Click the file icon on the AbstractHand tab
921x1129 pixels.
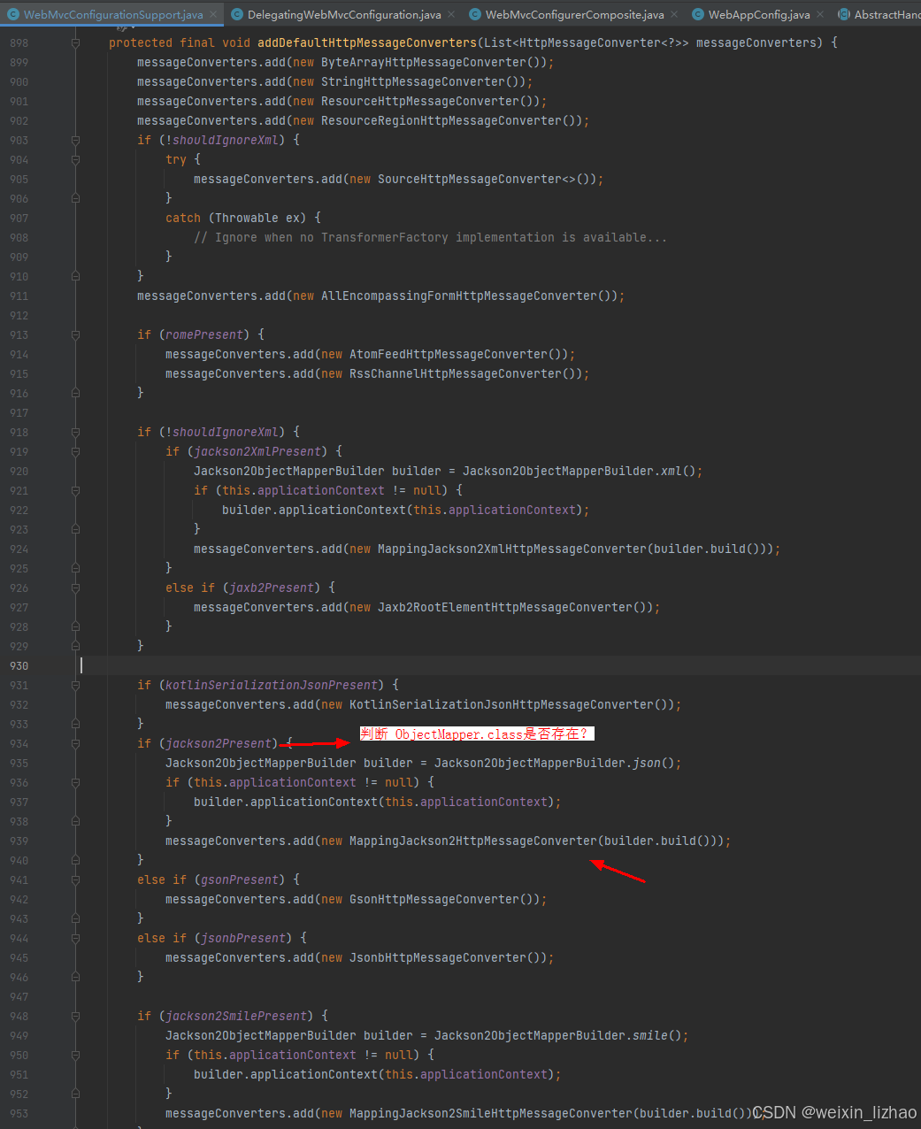tap(844, 14)
